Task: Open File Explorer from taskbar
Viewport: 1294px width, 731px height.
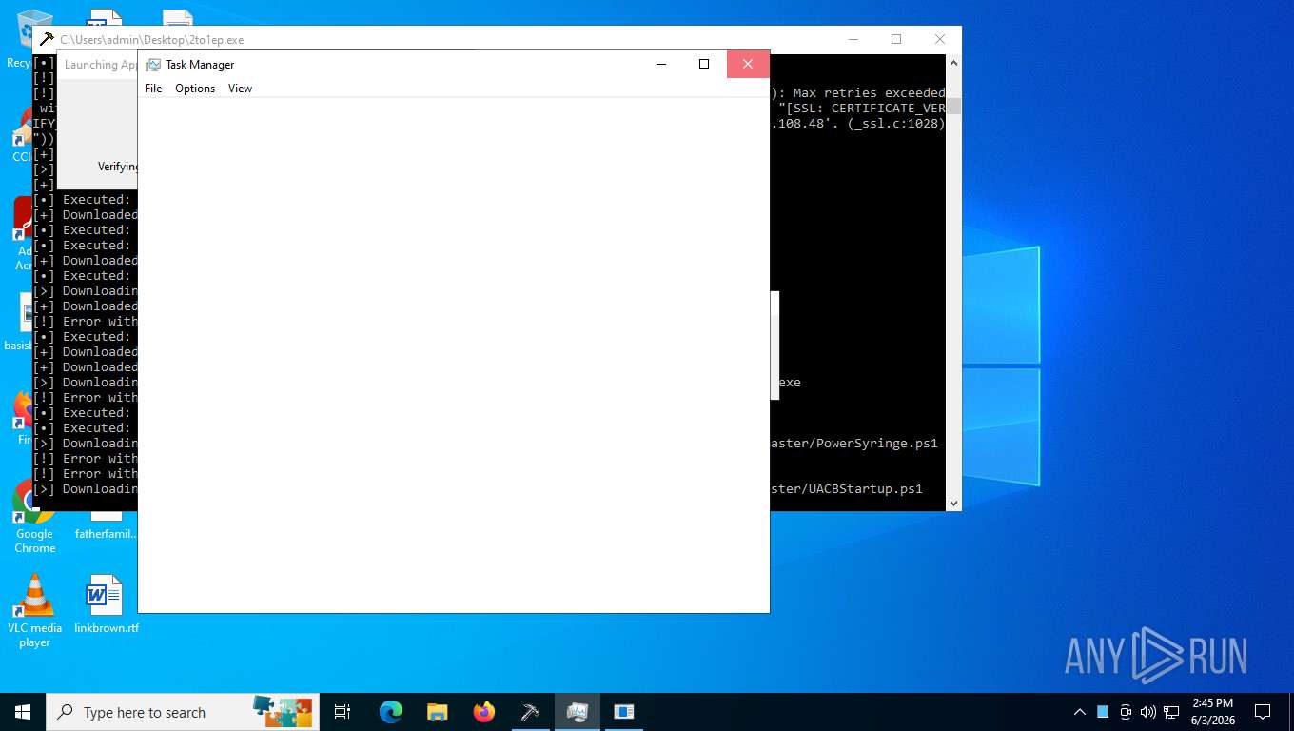Action: (438, 712)
